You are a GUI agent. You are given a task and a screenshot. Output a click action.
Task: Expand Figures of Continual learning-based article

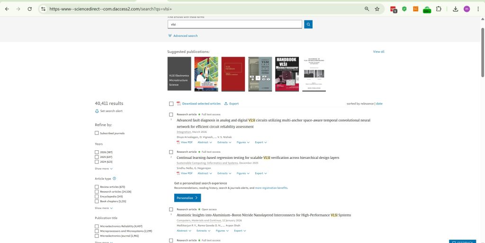pyautogui.click(x=243, y=173)
